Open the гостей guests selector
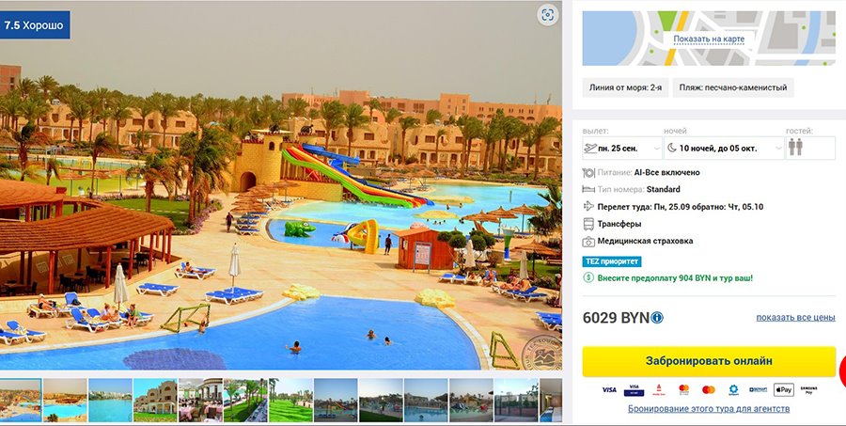 pyautogui.click(x=810, y=148)
